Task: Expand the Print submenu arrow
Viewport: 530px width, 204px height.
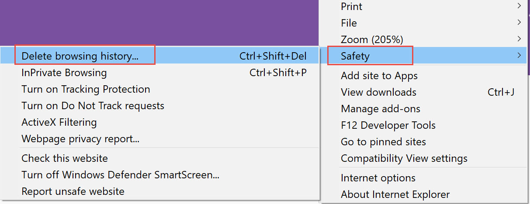Action: (x=519, y=6)
